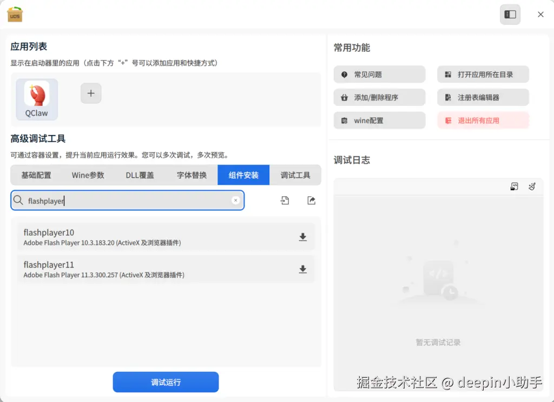Click Adobe Flash Player 10.3.183.20 description
Image resolution: width=554 pixels, height=402 pixels.
coord(102,243)
